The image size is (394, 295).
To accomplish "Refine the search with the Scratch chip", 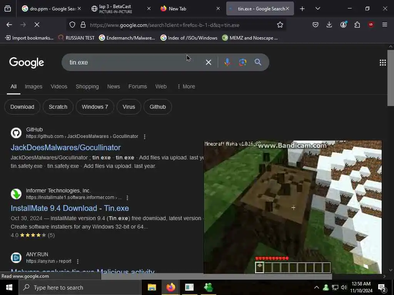I will (x=58, y=107).
